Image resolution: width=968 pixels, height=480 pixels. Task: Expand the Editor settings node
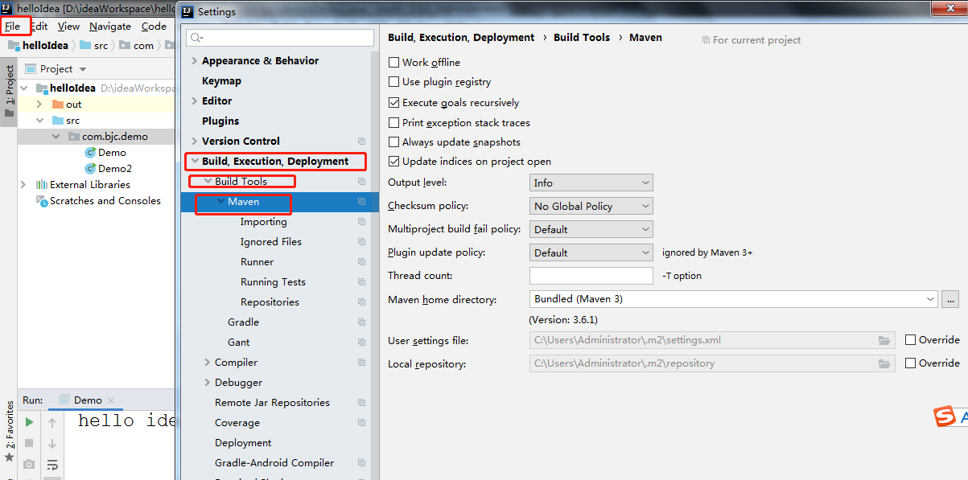194,101
